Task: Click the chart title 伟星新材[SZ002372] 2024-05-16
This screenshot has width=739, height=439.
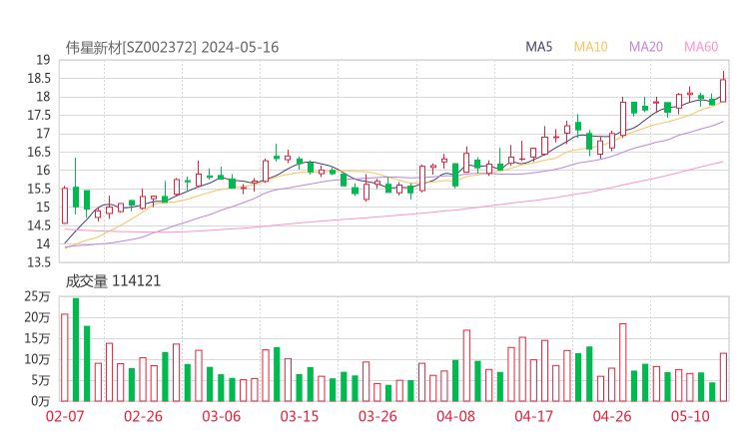Action: [x=172, y=48]
